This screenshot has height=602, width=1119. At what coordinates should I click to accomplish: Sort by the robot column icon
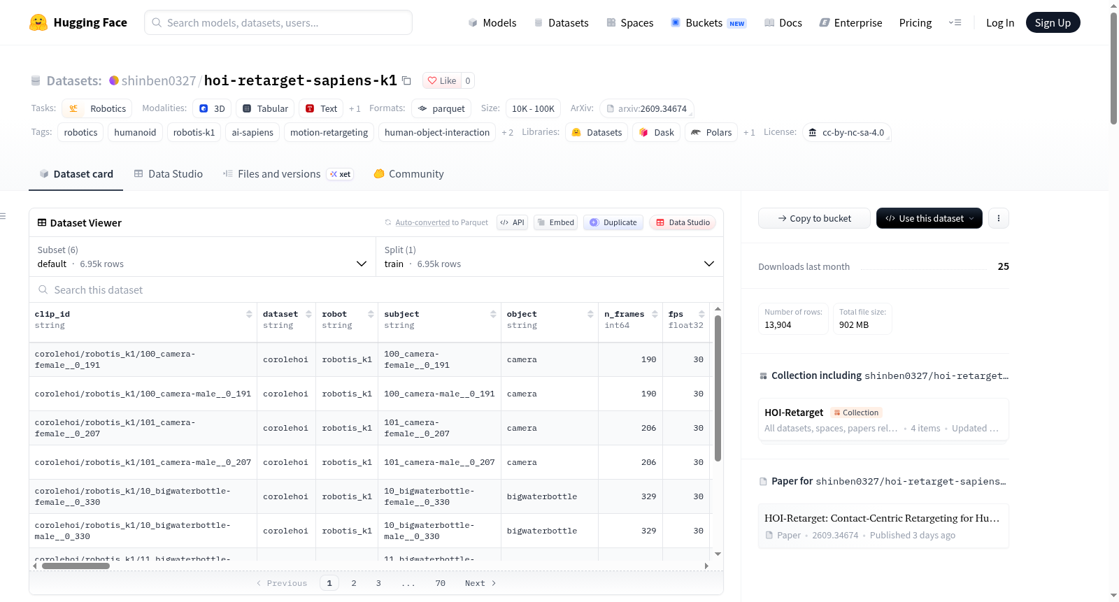(x=371, y=314)
